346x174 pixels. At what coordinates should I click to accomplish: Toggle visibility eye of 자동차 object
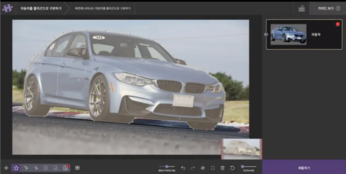[x=266, y=35]
